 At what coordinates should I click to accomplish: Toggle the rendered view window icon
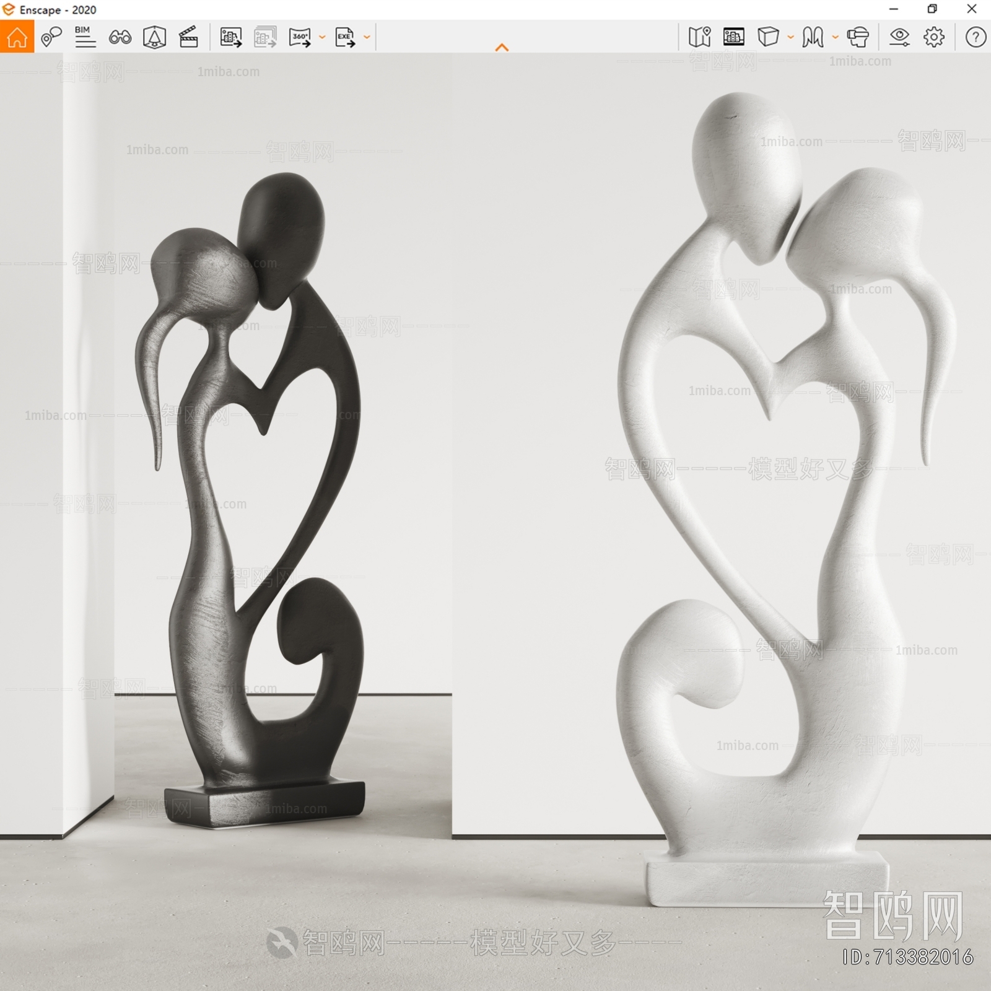pyautogui.click(x=733, y=37)
